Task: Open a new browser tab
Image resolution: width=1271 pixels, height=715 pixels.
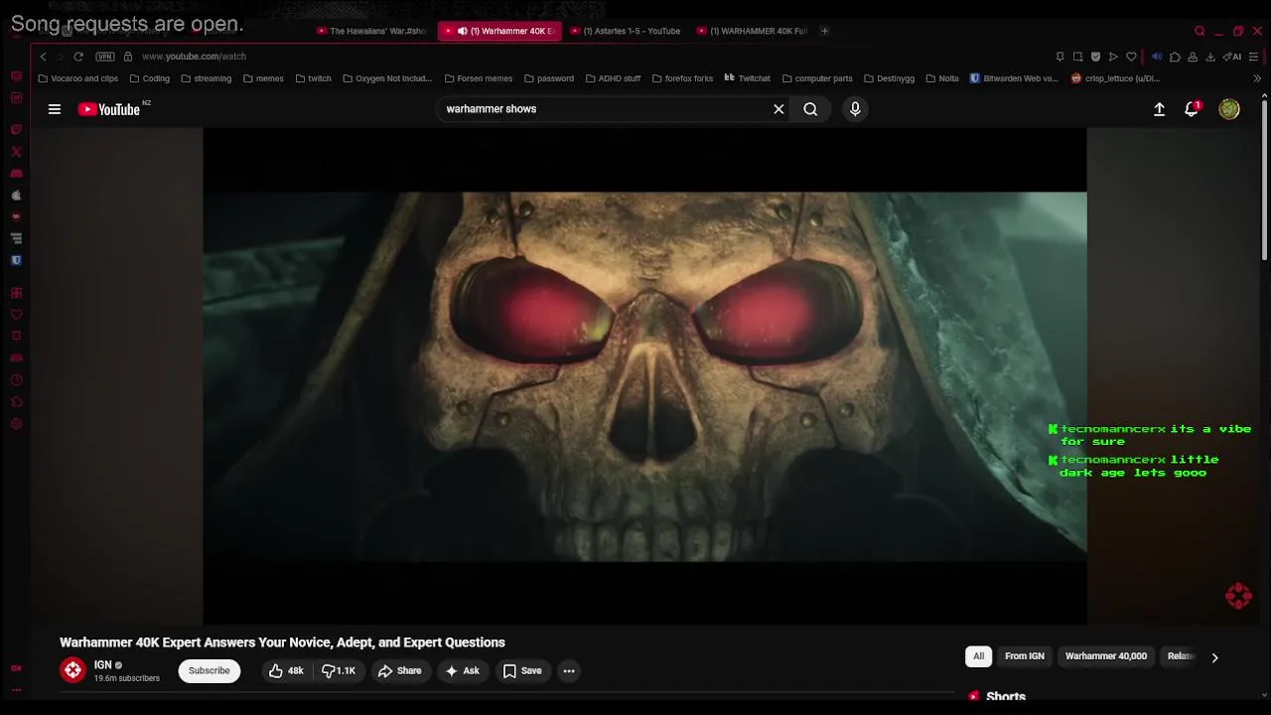Action: click(x=824, y=31)
